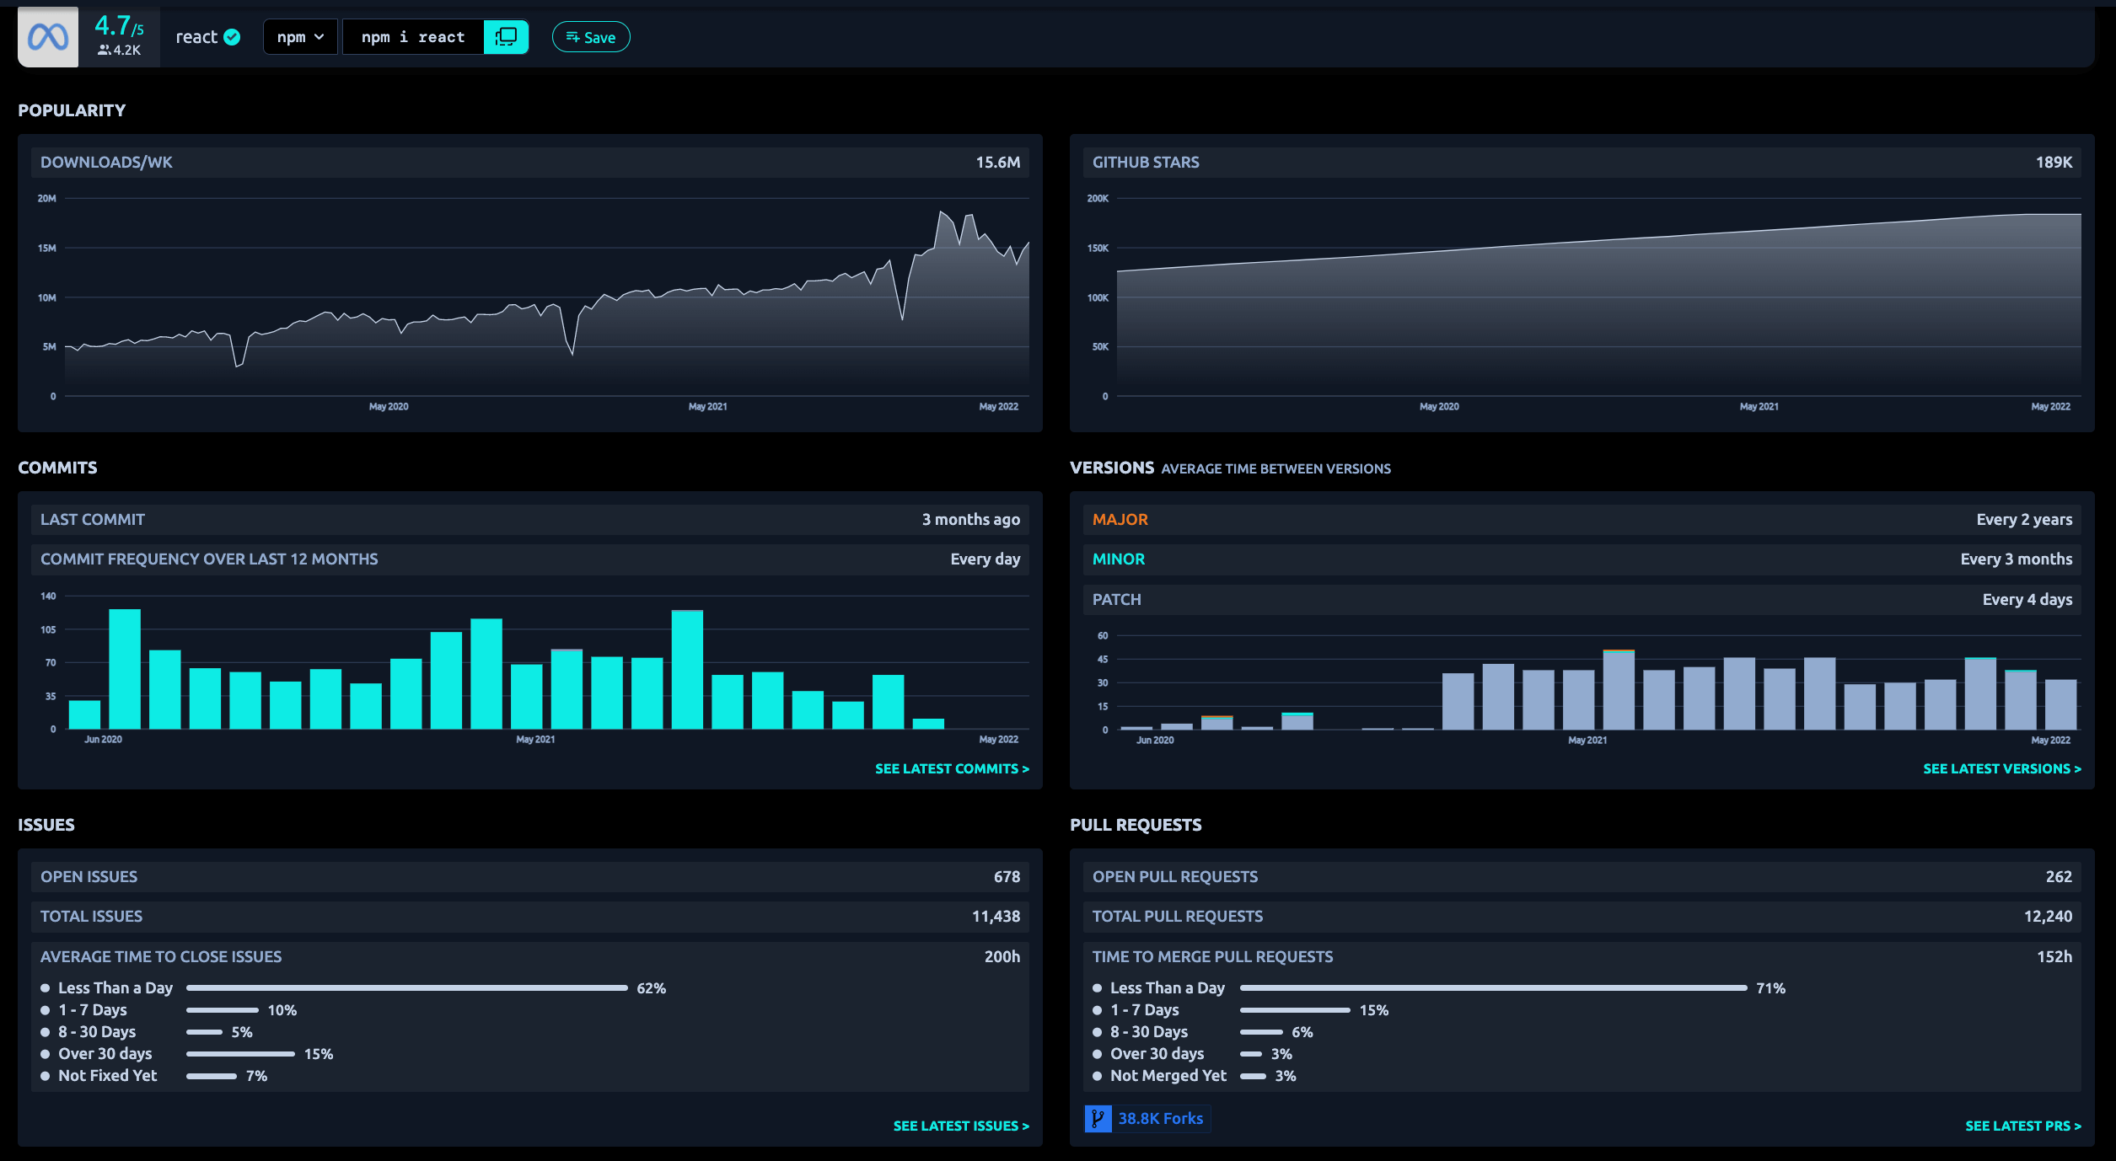
Task: Click the dropdown chevron next to npm
Action: [320, 37]
